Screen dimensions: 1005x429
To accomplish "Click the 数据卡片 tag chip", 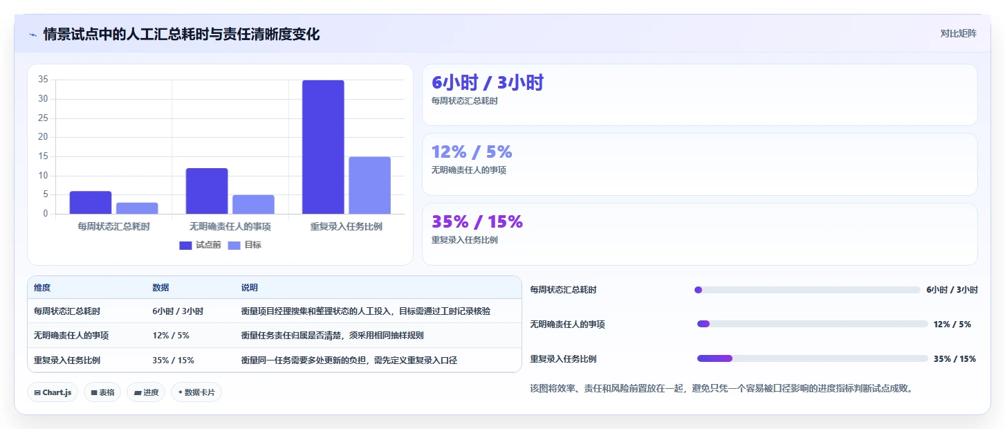I will pos(196,392).
